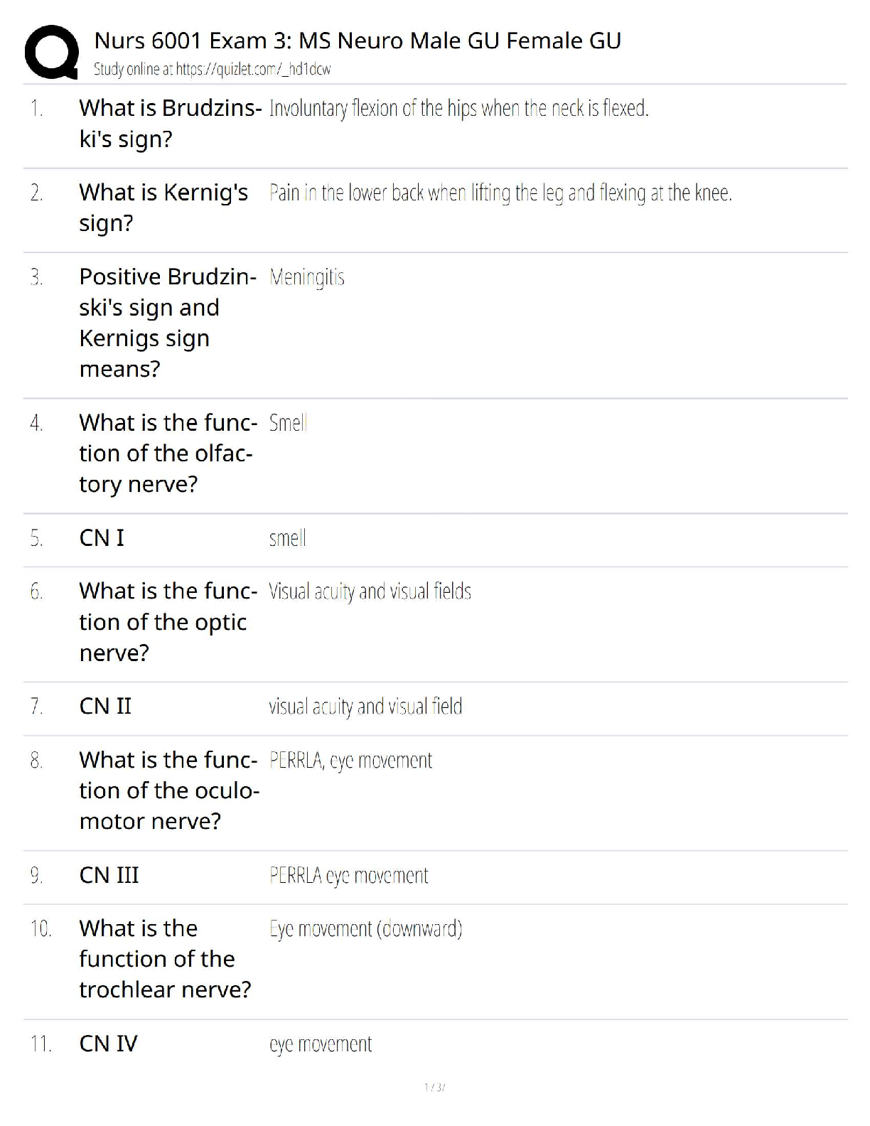Click the CN IV term
Screen dimensions: 870x1126
[x=108, y=1044]
